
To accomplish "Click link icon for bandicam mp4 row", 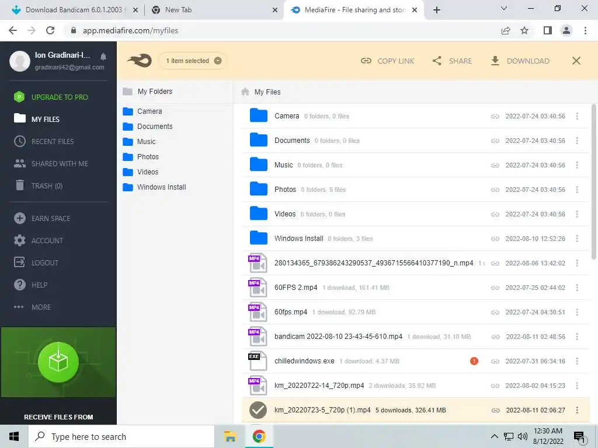I will tap(495, 337).
